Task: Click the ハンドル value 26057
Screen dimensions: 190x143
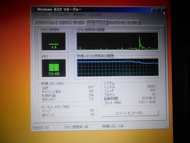Action: (151, 86)
